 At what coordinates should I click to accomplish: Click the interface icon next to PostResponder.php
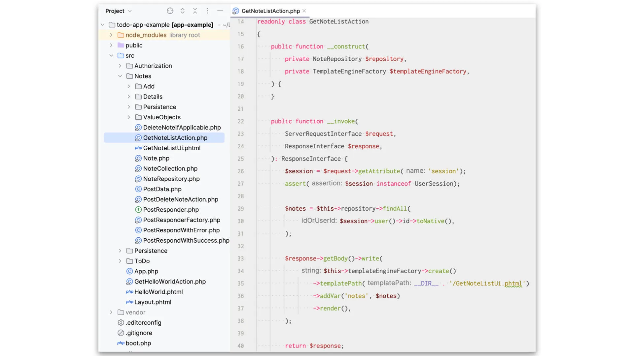138,209
